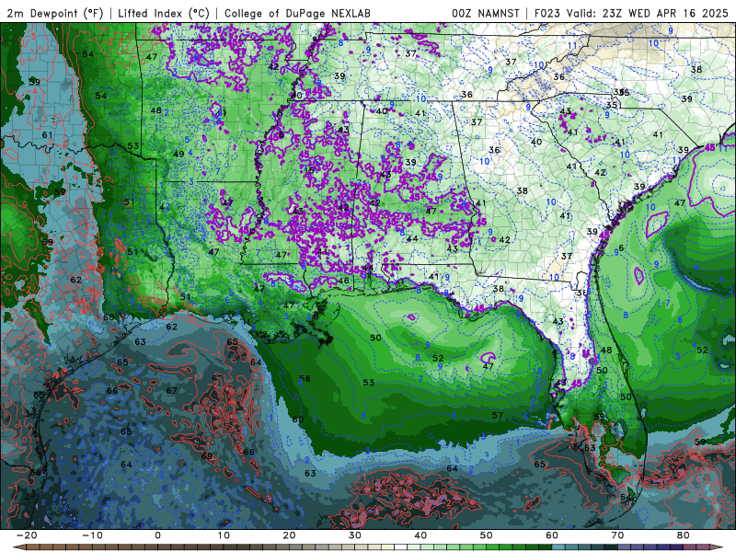Click the -20 colorbar scale label
Screen dimensions: 736x552
27,535
